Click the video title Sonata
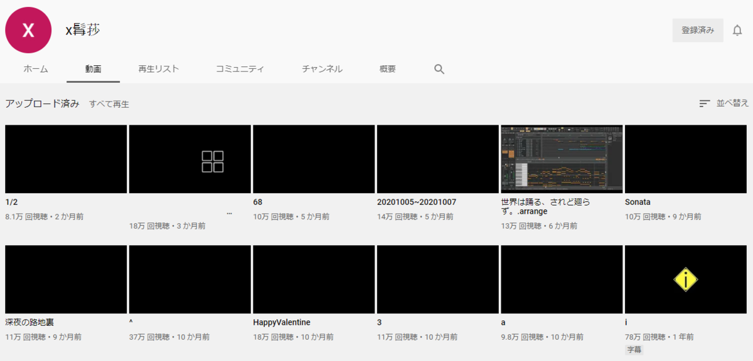The image size is (753, 361). [x=638, y=202]
